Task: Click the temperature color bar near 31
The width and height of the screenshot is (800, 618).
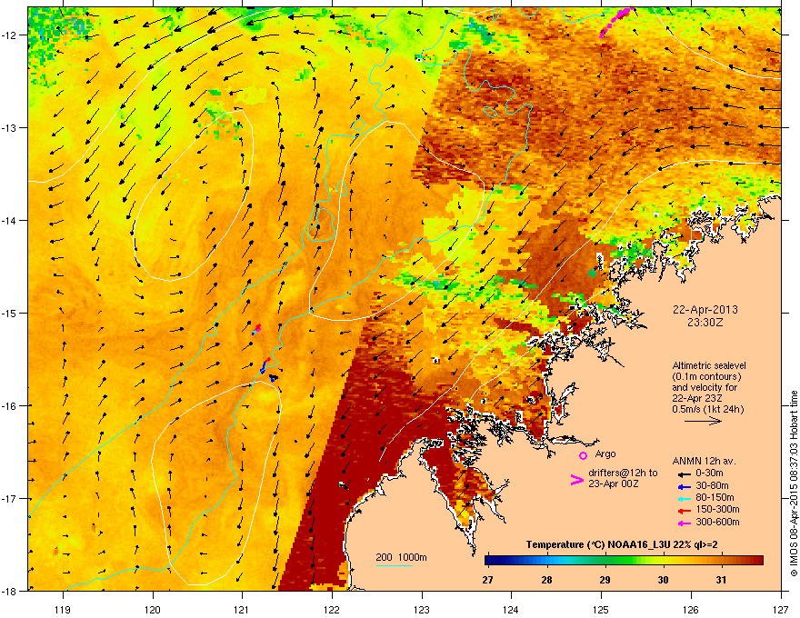Action: point(720,561)
